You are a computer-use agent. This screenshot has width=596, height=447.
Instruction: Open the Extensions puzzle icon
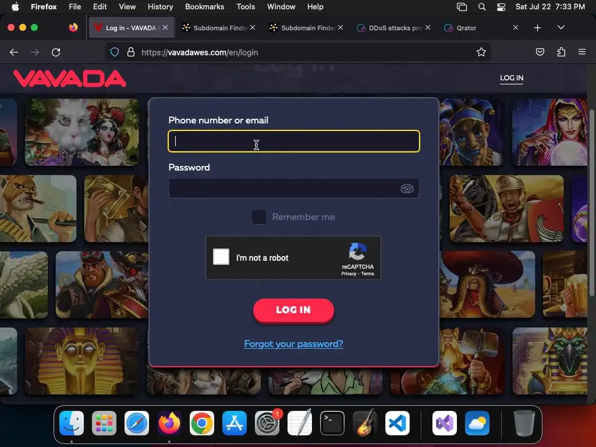tap(561, 52)
